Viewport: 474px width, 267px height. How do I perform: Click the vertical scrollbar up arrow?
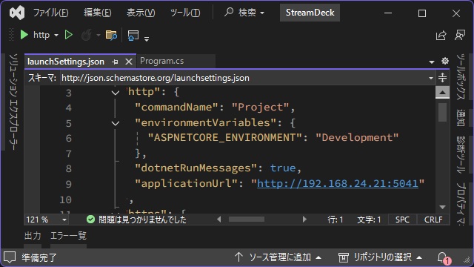click(x=442, y=92)
